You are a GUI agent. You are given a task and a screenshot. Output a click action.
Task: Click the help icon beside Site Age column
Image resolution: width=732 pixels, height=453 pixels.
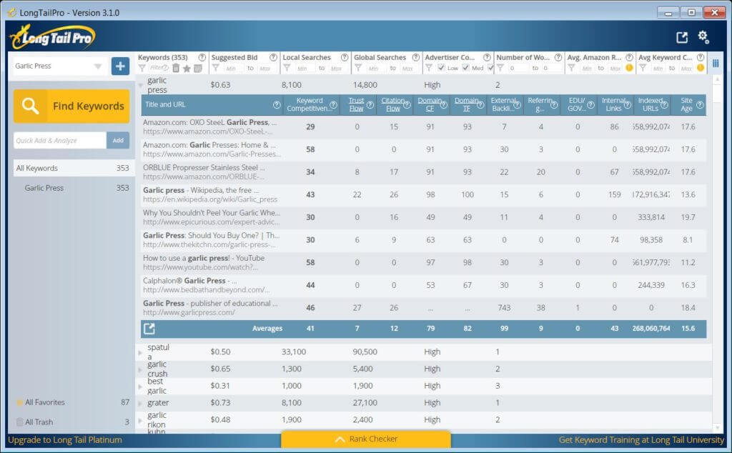[700, 104]
